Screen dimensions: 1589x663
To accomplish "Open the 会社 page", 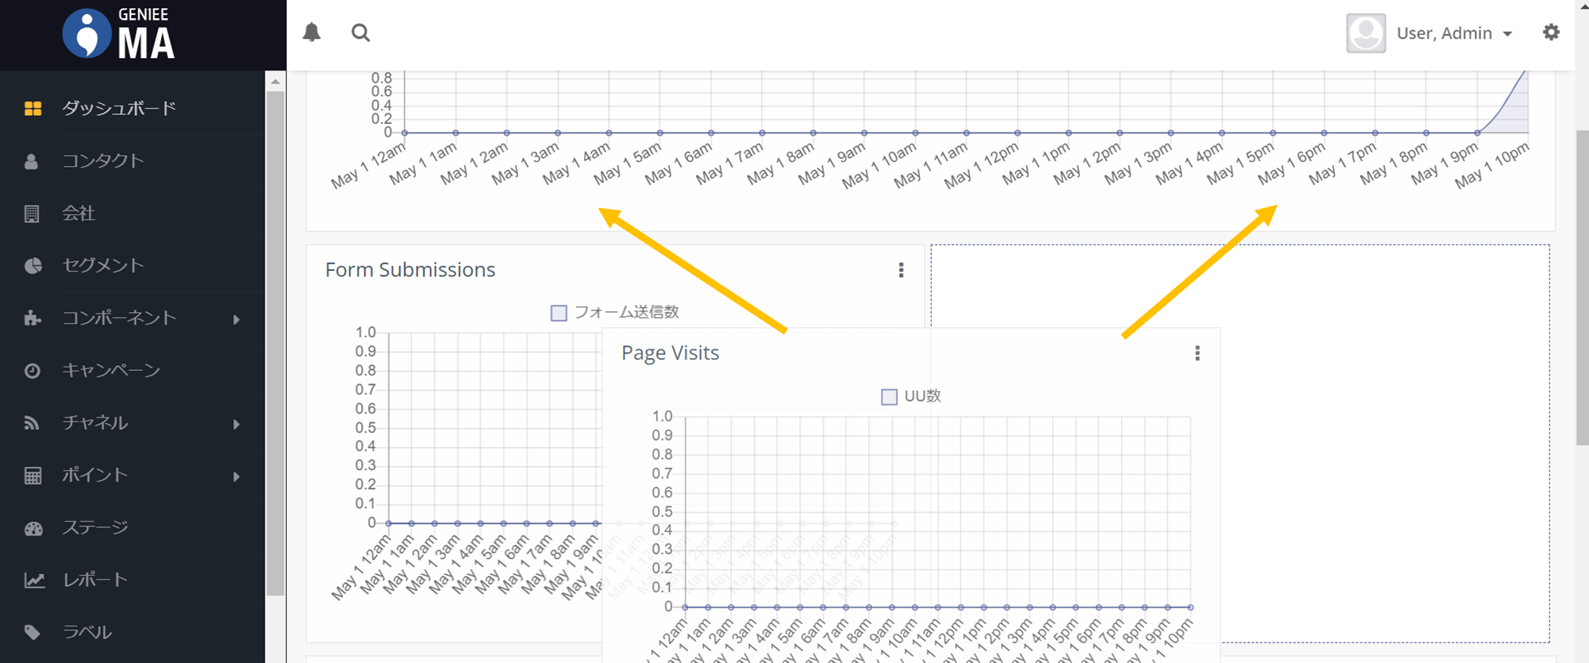I will coord(79,213).
